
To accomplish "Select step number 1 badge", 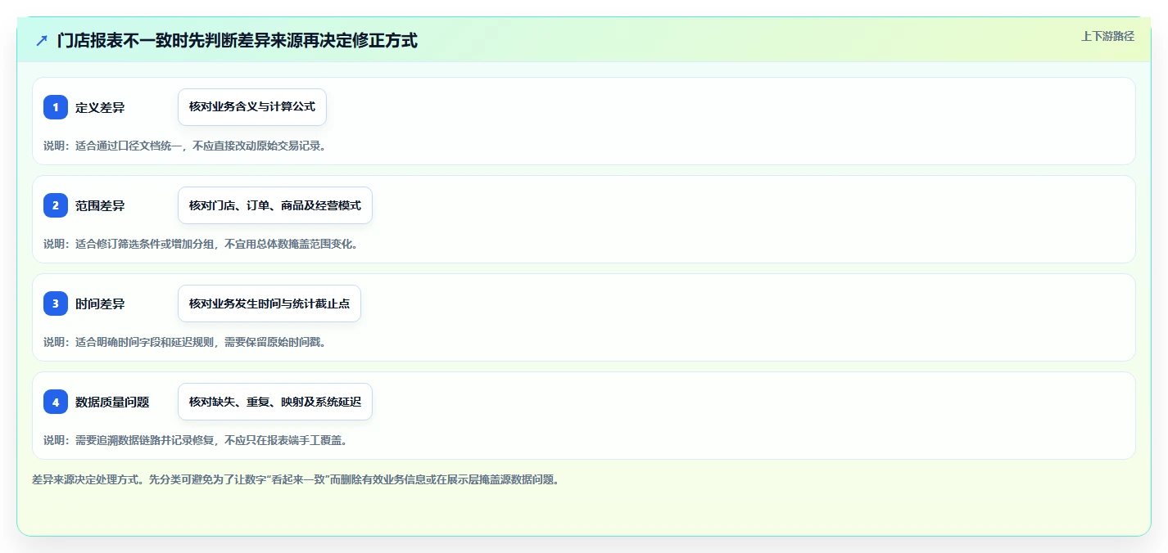I will tap(56, 107).
